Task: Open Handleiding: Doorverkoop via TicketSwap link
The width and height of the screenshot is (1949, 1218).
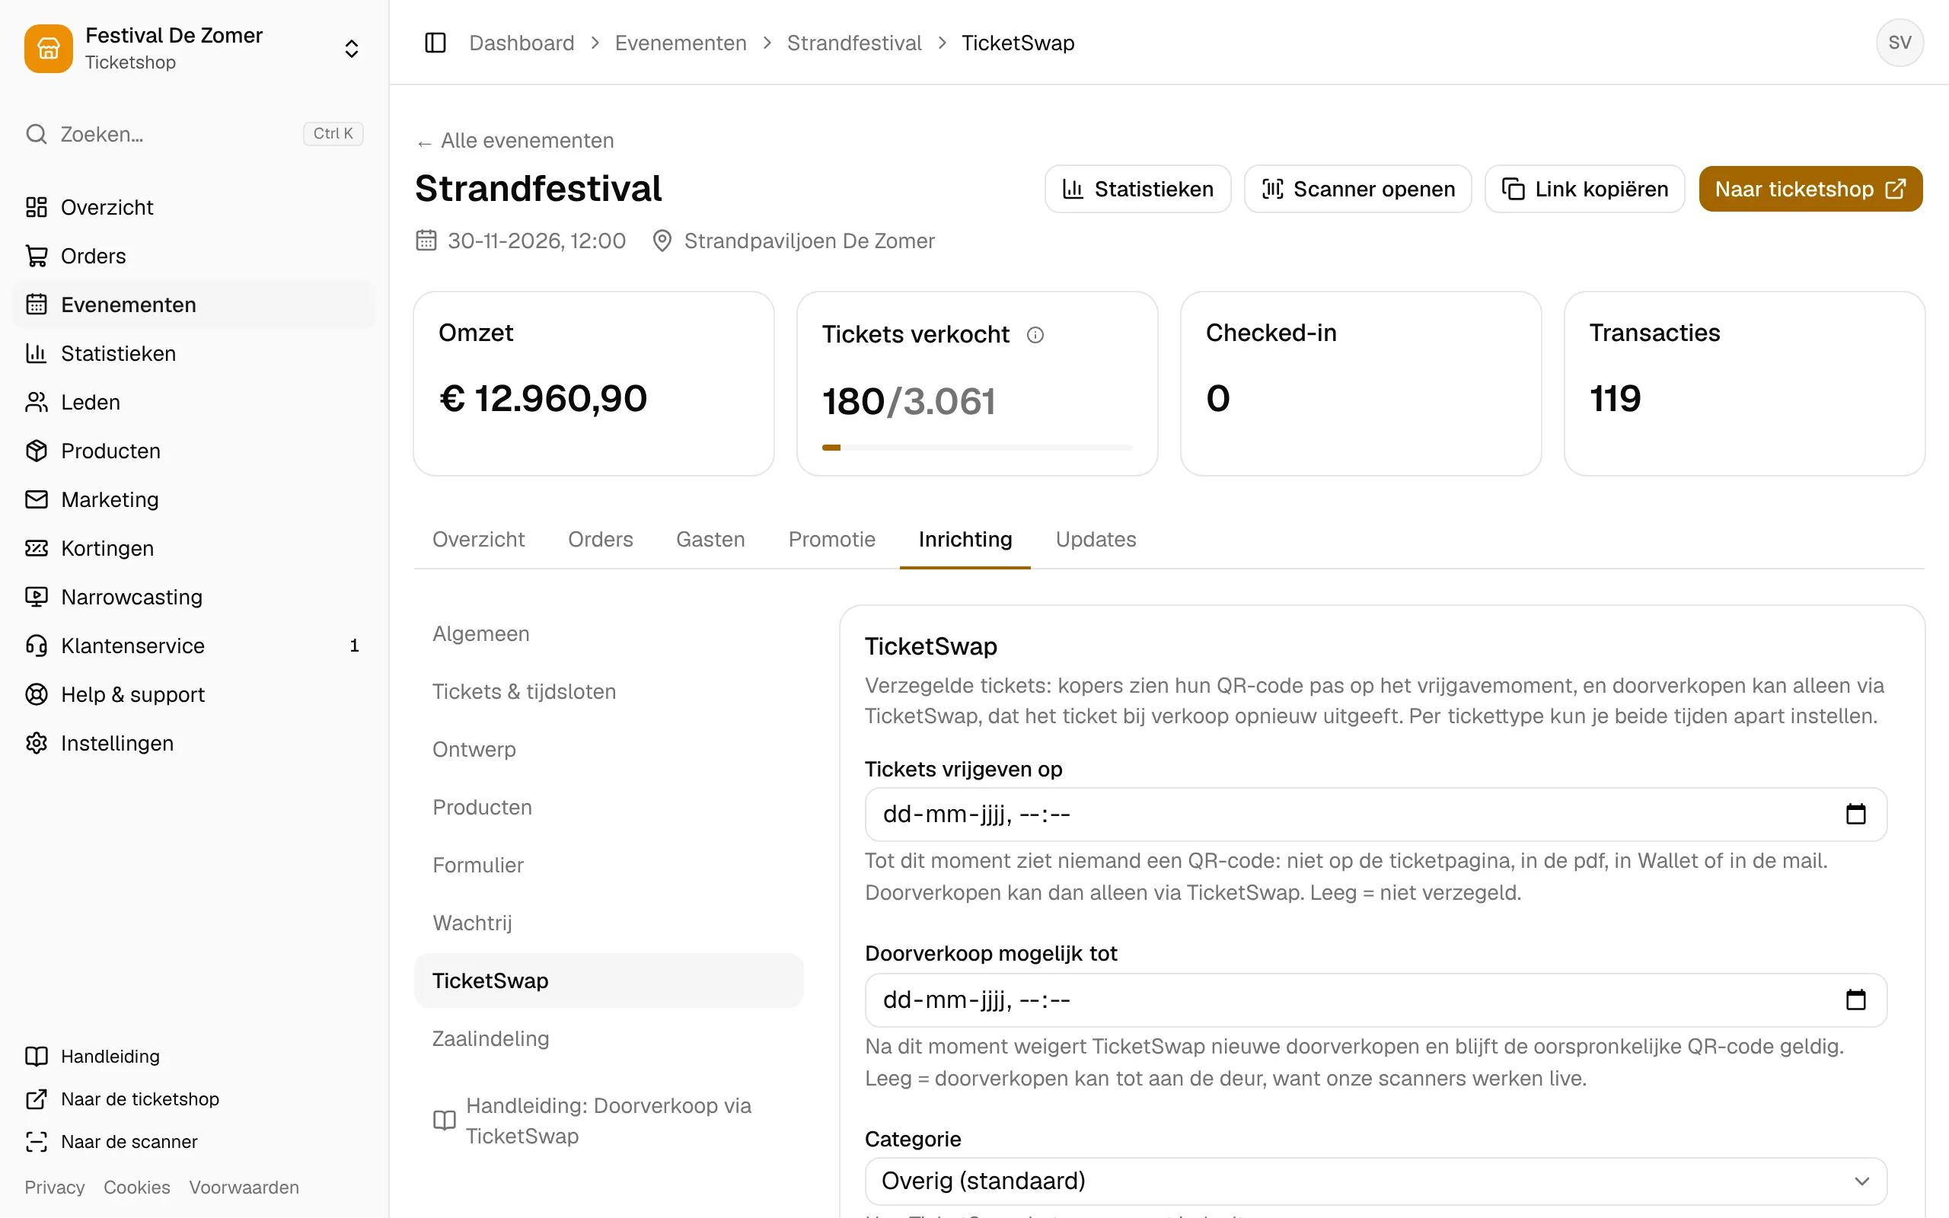Action: tap(608, 1121)
